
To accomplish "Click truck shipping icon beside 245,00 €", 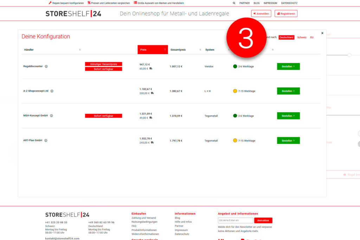I will (x=152, y=143).
